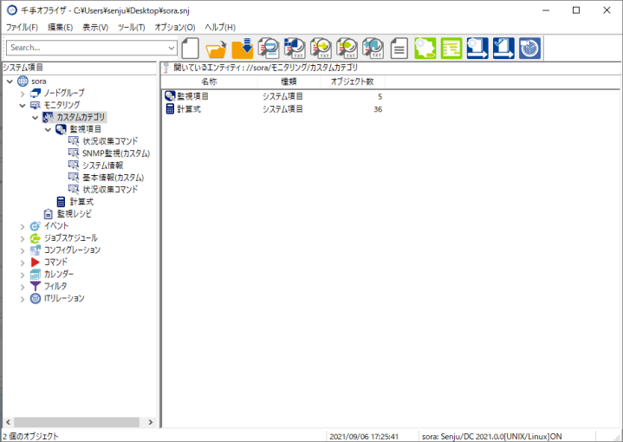Click the tree pane scroll left arrow
The width and height of the screenshot is (623, 442).
click(x=8, y=422)
